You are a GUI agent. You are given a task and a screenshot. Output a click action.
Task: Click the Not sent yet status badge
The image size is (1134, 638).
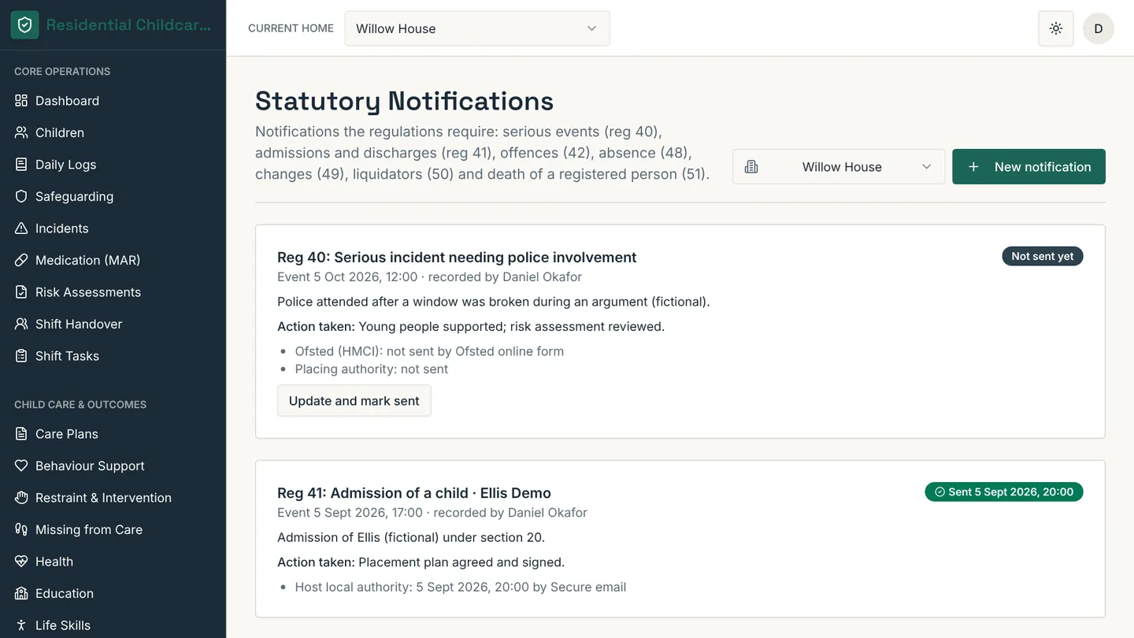tap(1043, 256)
